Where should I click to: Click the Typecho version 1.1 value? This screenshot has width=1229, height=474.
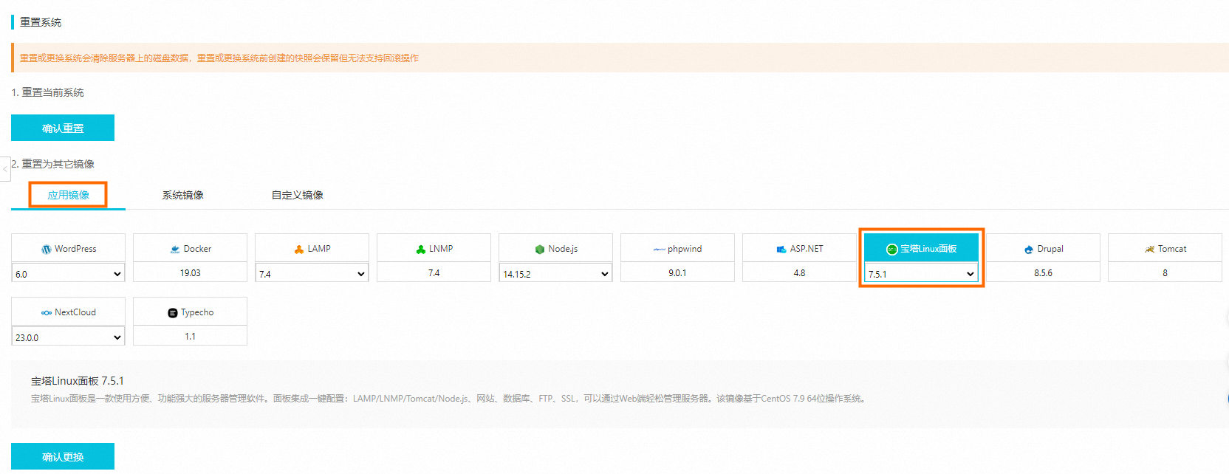(x=190, y=336)
